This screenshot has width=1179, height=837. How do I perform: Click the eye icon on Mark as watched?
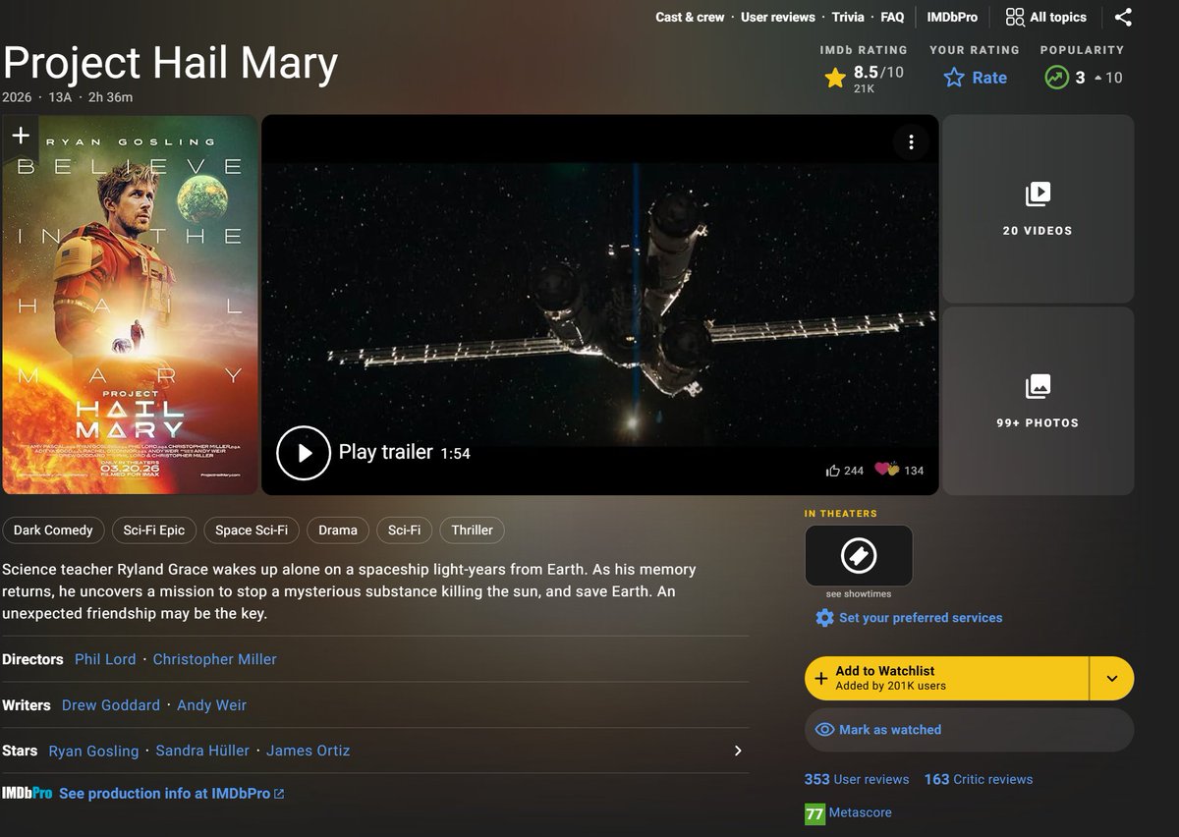[x=825, y=730]
